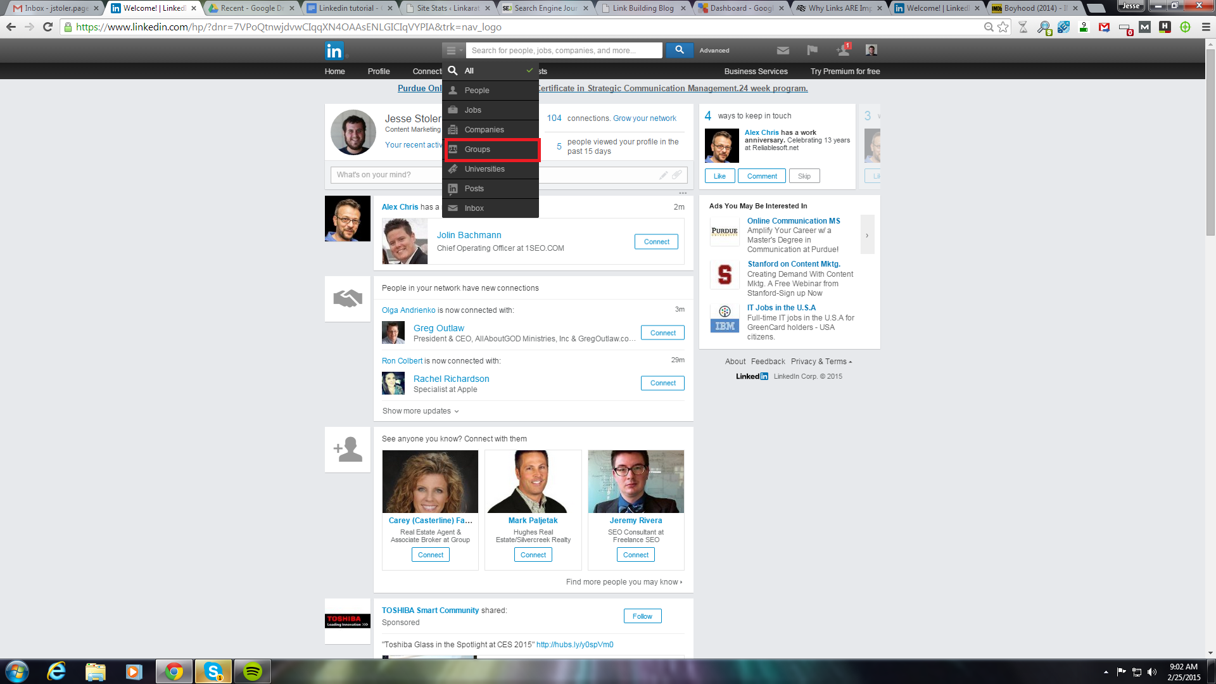Image resolution: width=1216 pixels, height=684 pixels.
Task: Open the notifications flag icon
Action: coord(812,50)
